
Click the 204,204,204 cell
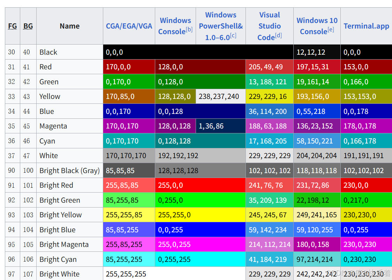coord(317,155)
